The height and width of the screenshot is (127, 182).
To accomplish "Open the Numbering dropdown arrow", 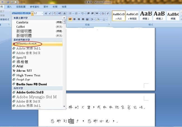I will click(79, 13).
